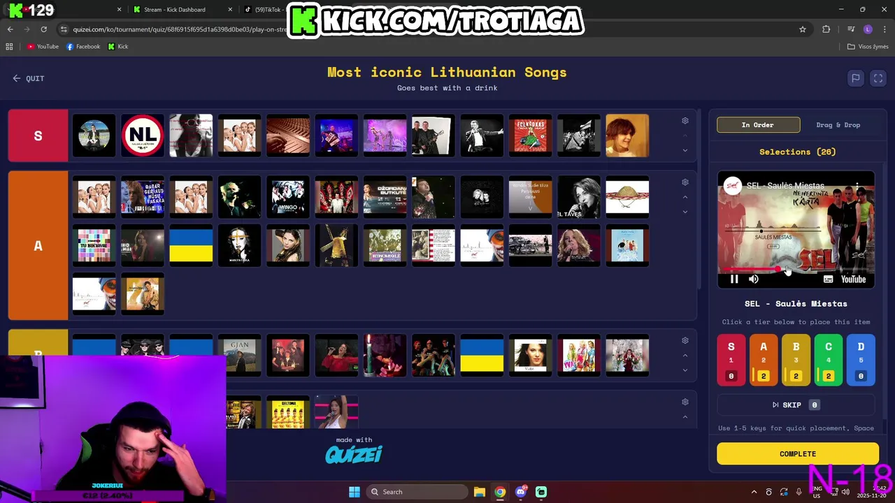Image resolution: width=895 pixels, height=503 pixels.
Task: Open the apps grid in bookmarks bar
Action: (9, 47)
